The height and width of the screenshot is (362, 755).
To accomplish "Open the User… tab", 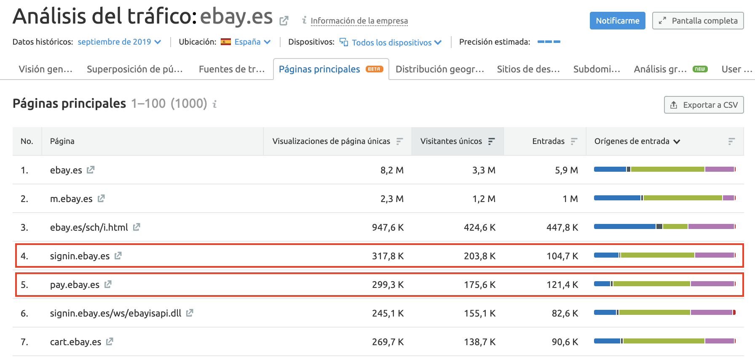I will tap(737, 69).
